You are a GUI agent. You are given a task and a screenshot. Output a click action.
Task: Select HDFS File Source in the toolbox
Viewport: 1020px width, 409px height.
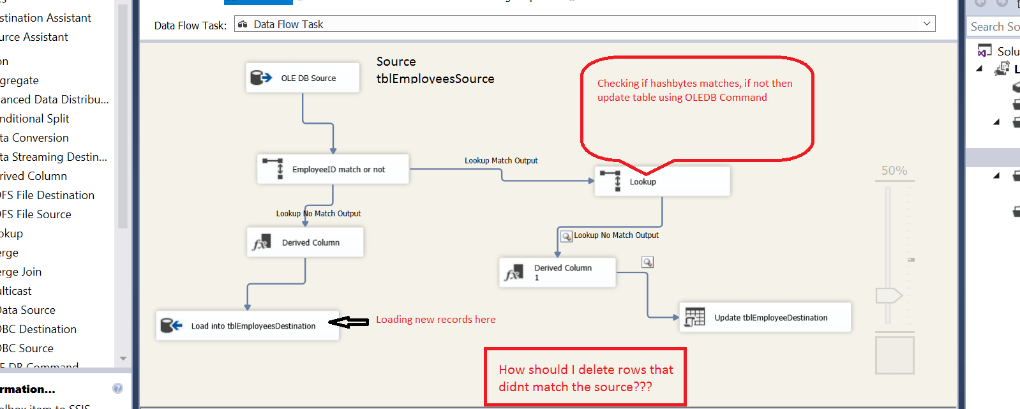[x=36, y=214]
